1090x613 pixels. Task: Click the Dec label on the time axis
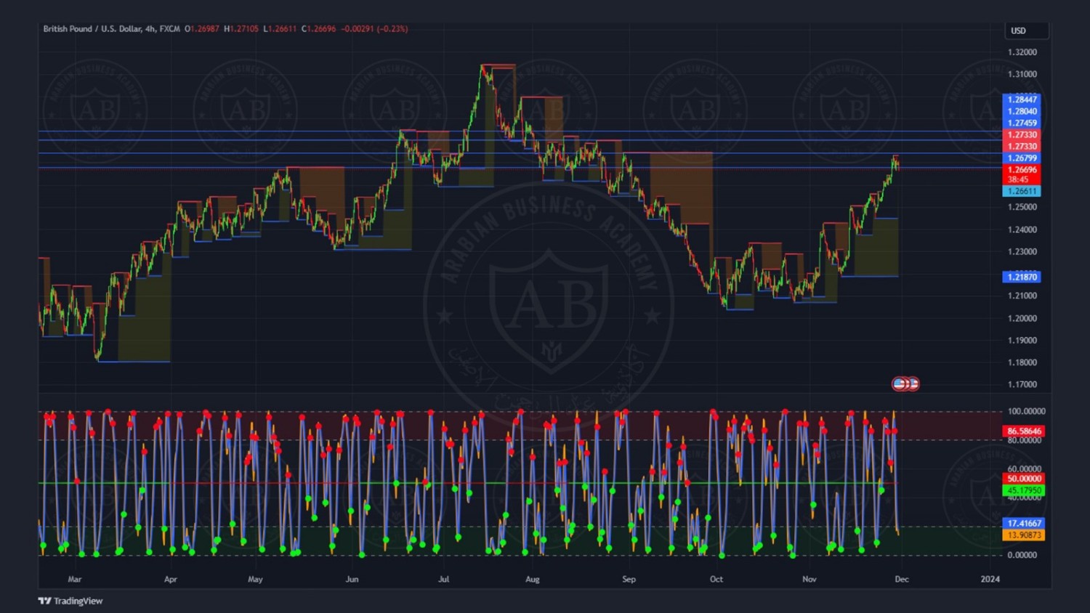pyautogui.click(x=902, y=579)
